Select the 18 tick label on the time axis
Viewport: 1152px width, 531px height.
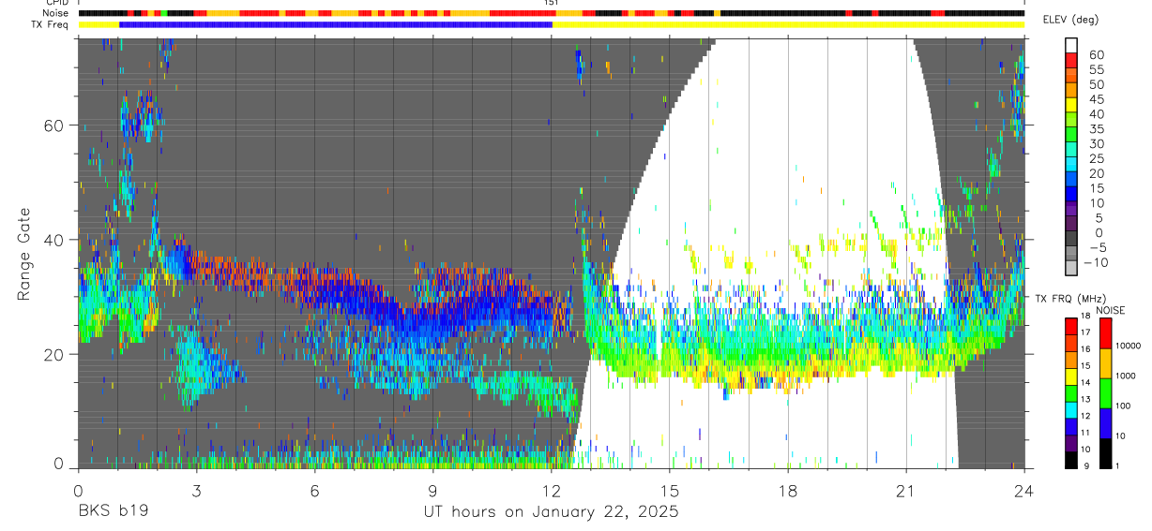[788, 490]
